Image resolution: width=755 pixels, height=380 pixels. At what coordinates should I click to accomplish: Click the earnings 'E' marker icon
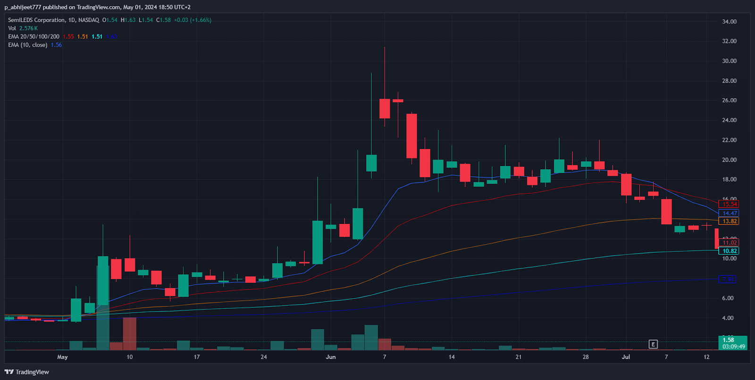click(653, 344)
